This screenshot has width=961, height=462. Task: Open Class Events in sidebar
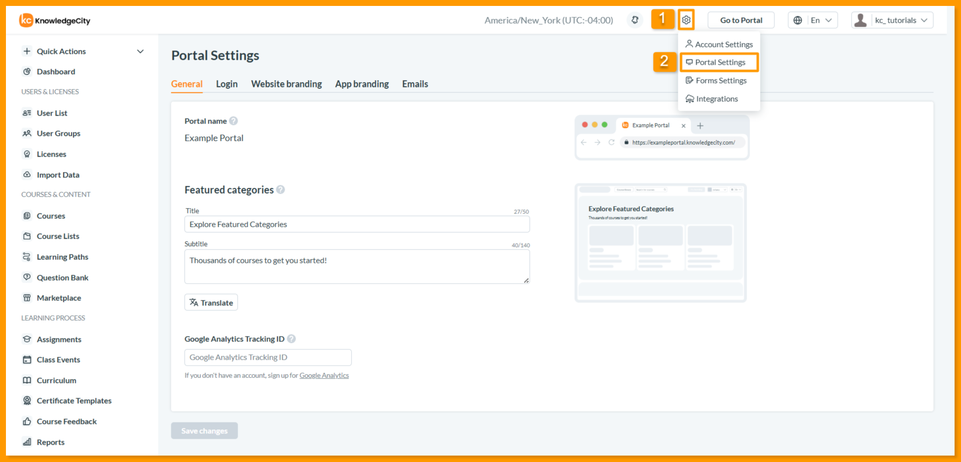pos(58,360)
